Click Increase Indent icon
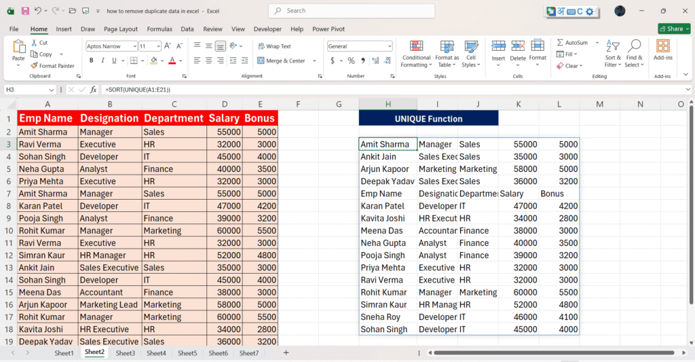 pos(244,60)
